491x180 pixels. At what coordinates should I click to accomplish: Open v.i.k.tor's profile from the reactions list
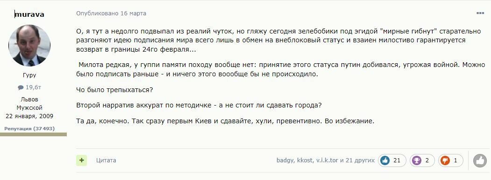327,160
